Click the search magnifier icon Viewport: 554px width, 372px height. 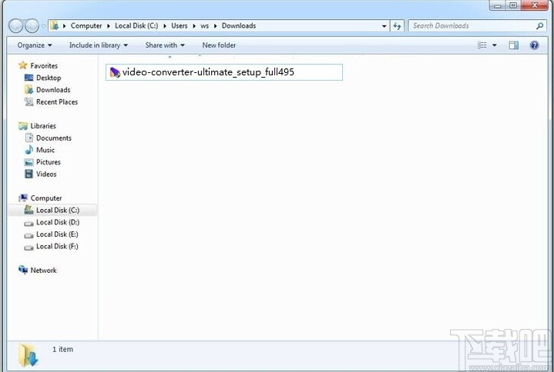(539, 25)
